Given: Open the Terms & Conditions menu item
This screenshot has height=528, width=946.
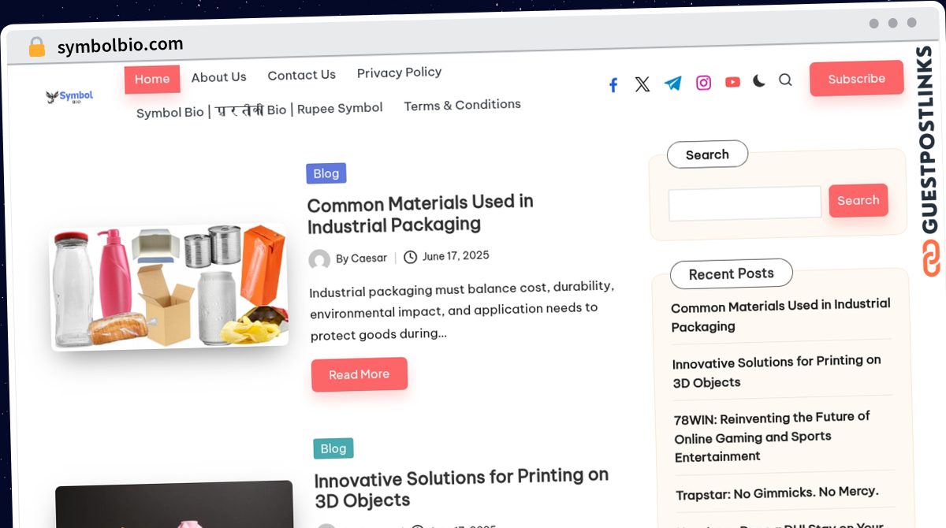Looking at the screenshot, I should pos(462,105).
